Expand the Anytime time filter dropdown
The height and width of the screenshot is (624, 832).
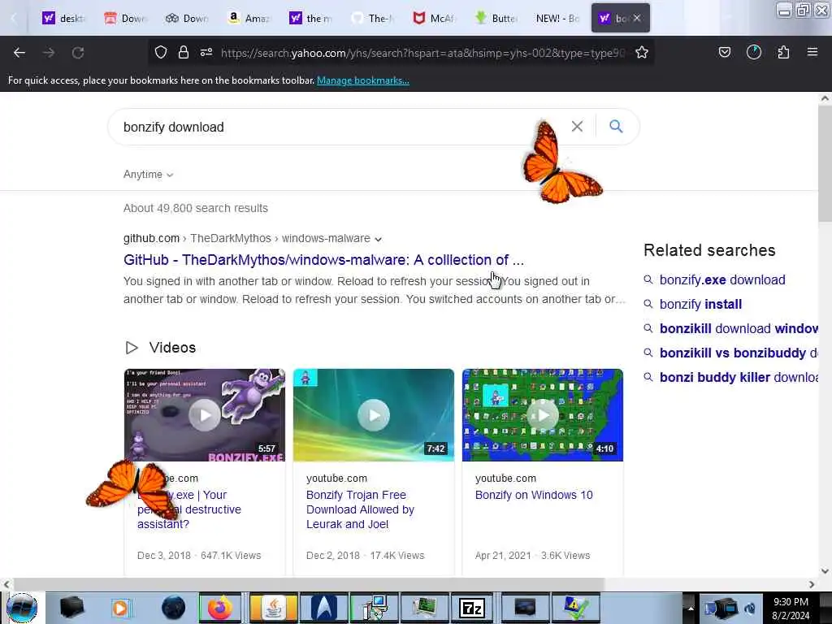pyautogui.click(x=148, y=175)
